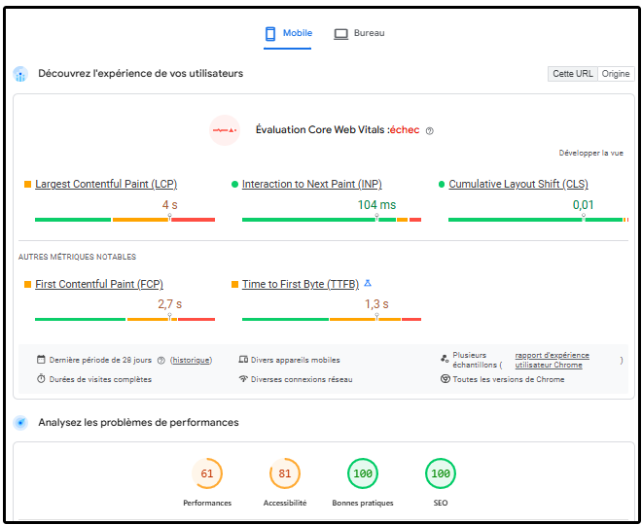Click the Performances score gauge showing 61
The image size is (642, 525).
pos(207,474)
